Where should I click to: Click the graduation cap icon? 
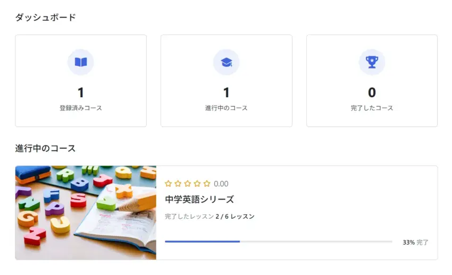click(227, 62)
